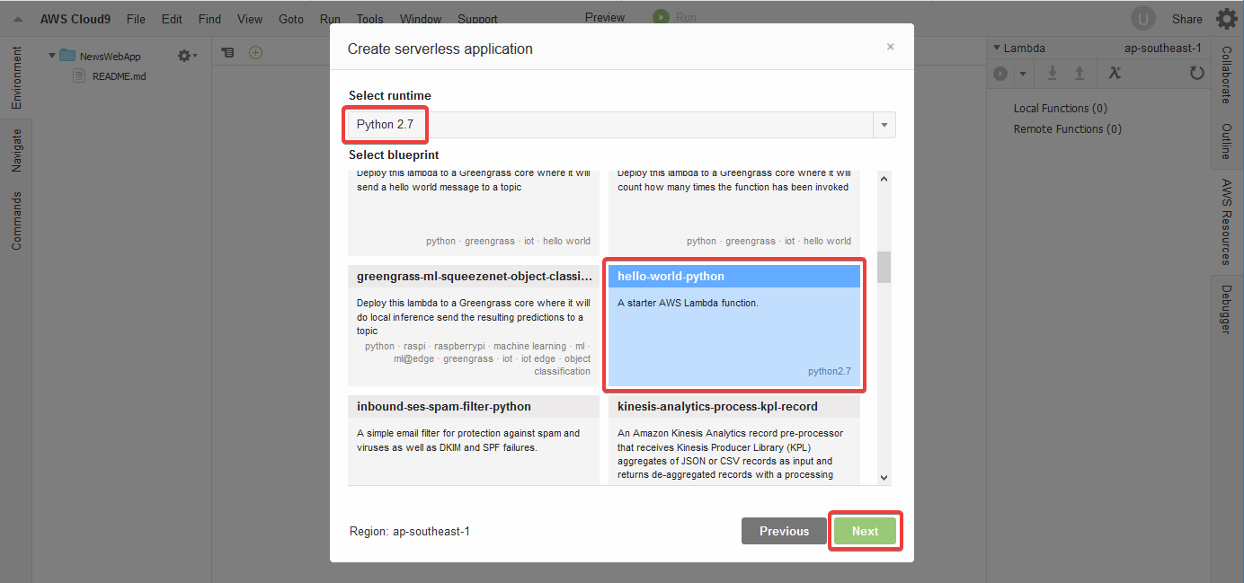Select the inbound-ses-spam-filter-python blueprint

474,440
